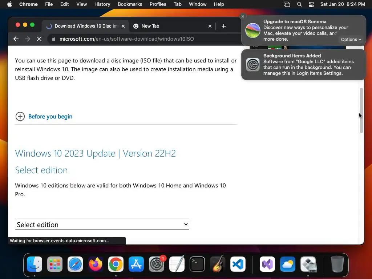Dismiss the notification with the X button
372x279 pixels.
(243, 16)
